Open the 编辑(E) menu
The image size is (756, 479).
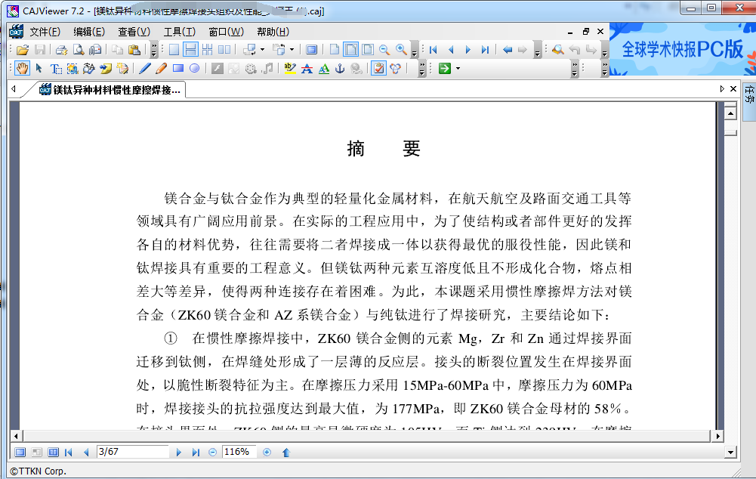click(88, 32)
